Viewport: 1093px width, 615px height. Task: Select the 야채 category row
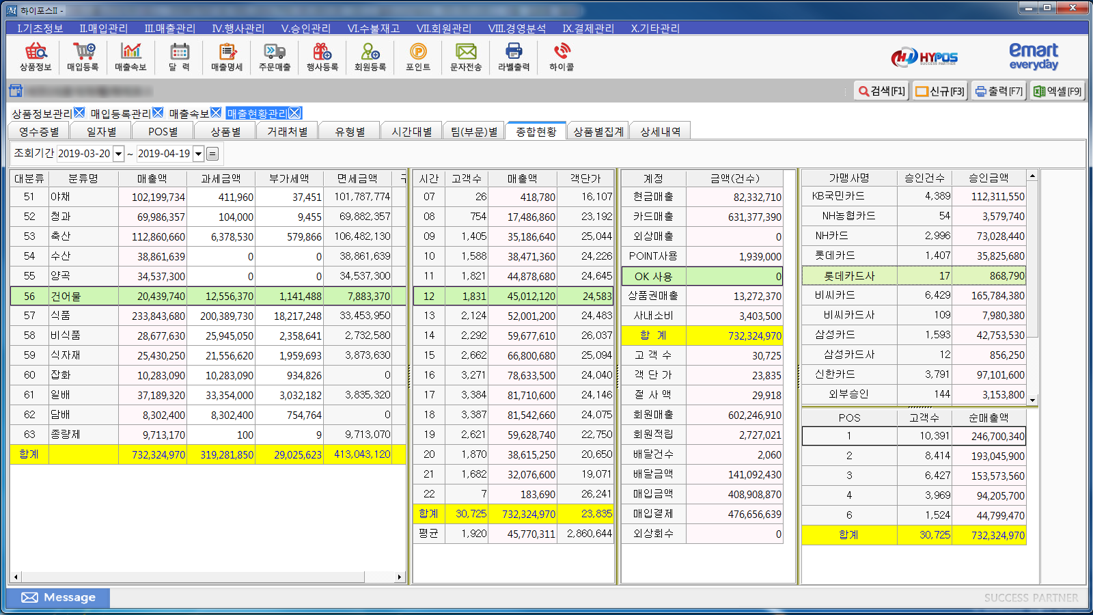pyautogui.click(x=208, y=197)
